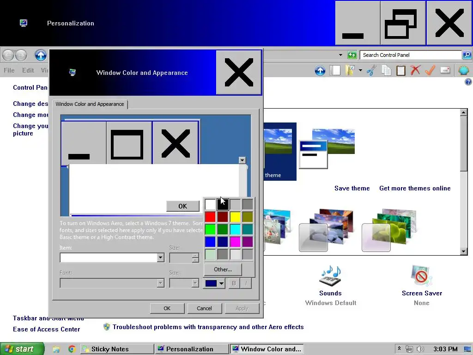Click the red X delete icon
This screenshot has width=473, height=355.
point(415,71)
